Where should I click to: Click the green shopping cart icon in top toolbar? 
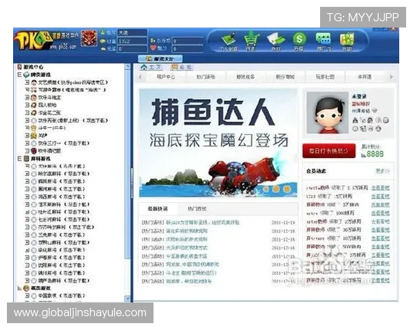pos(252,40)
